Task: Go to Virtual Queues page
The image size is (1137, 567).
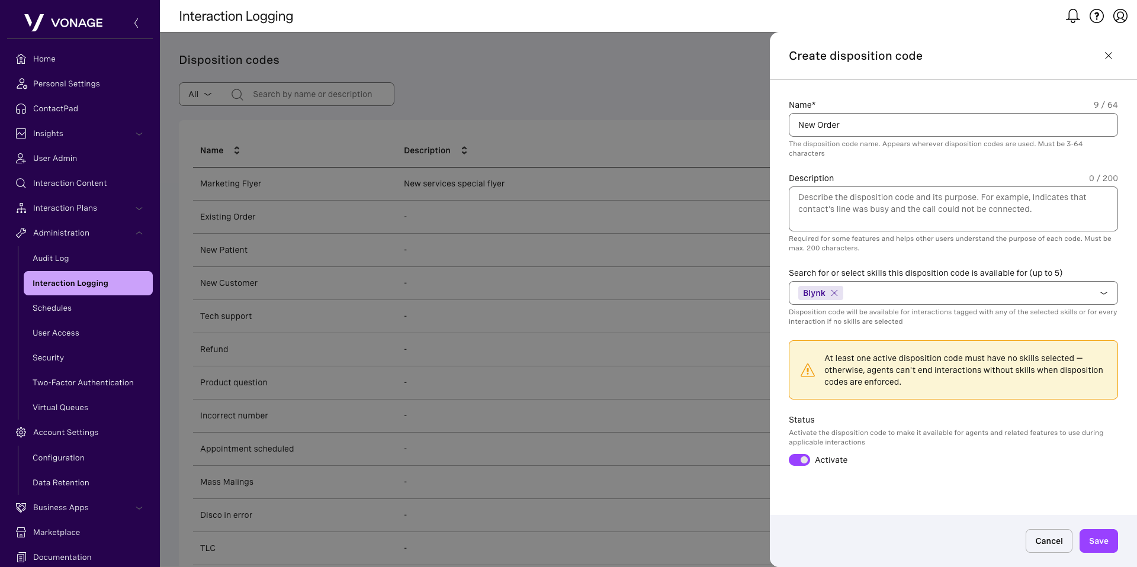Action: (60, 407)
